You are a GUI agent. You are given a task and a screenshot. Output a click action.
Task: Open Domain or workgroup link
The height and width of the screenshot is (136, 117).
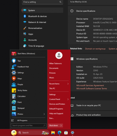[x=95, y=49]
